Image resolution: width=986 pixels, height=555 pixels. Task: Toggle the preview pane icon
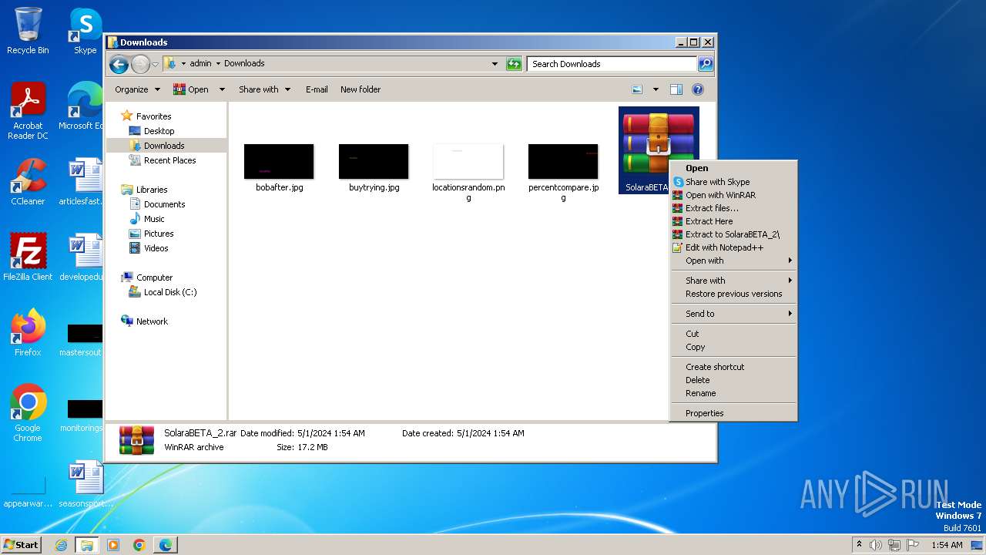(x=676, y=89)
